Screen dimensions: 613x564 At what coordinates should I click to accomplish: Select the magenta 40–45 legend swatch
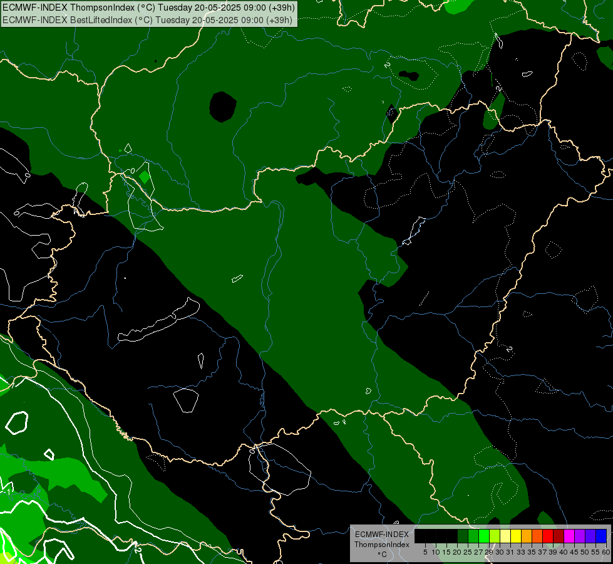click(x=569, y=536)
